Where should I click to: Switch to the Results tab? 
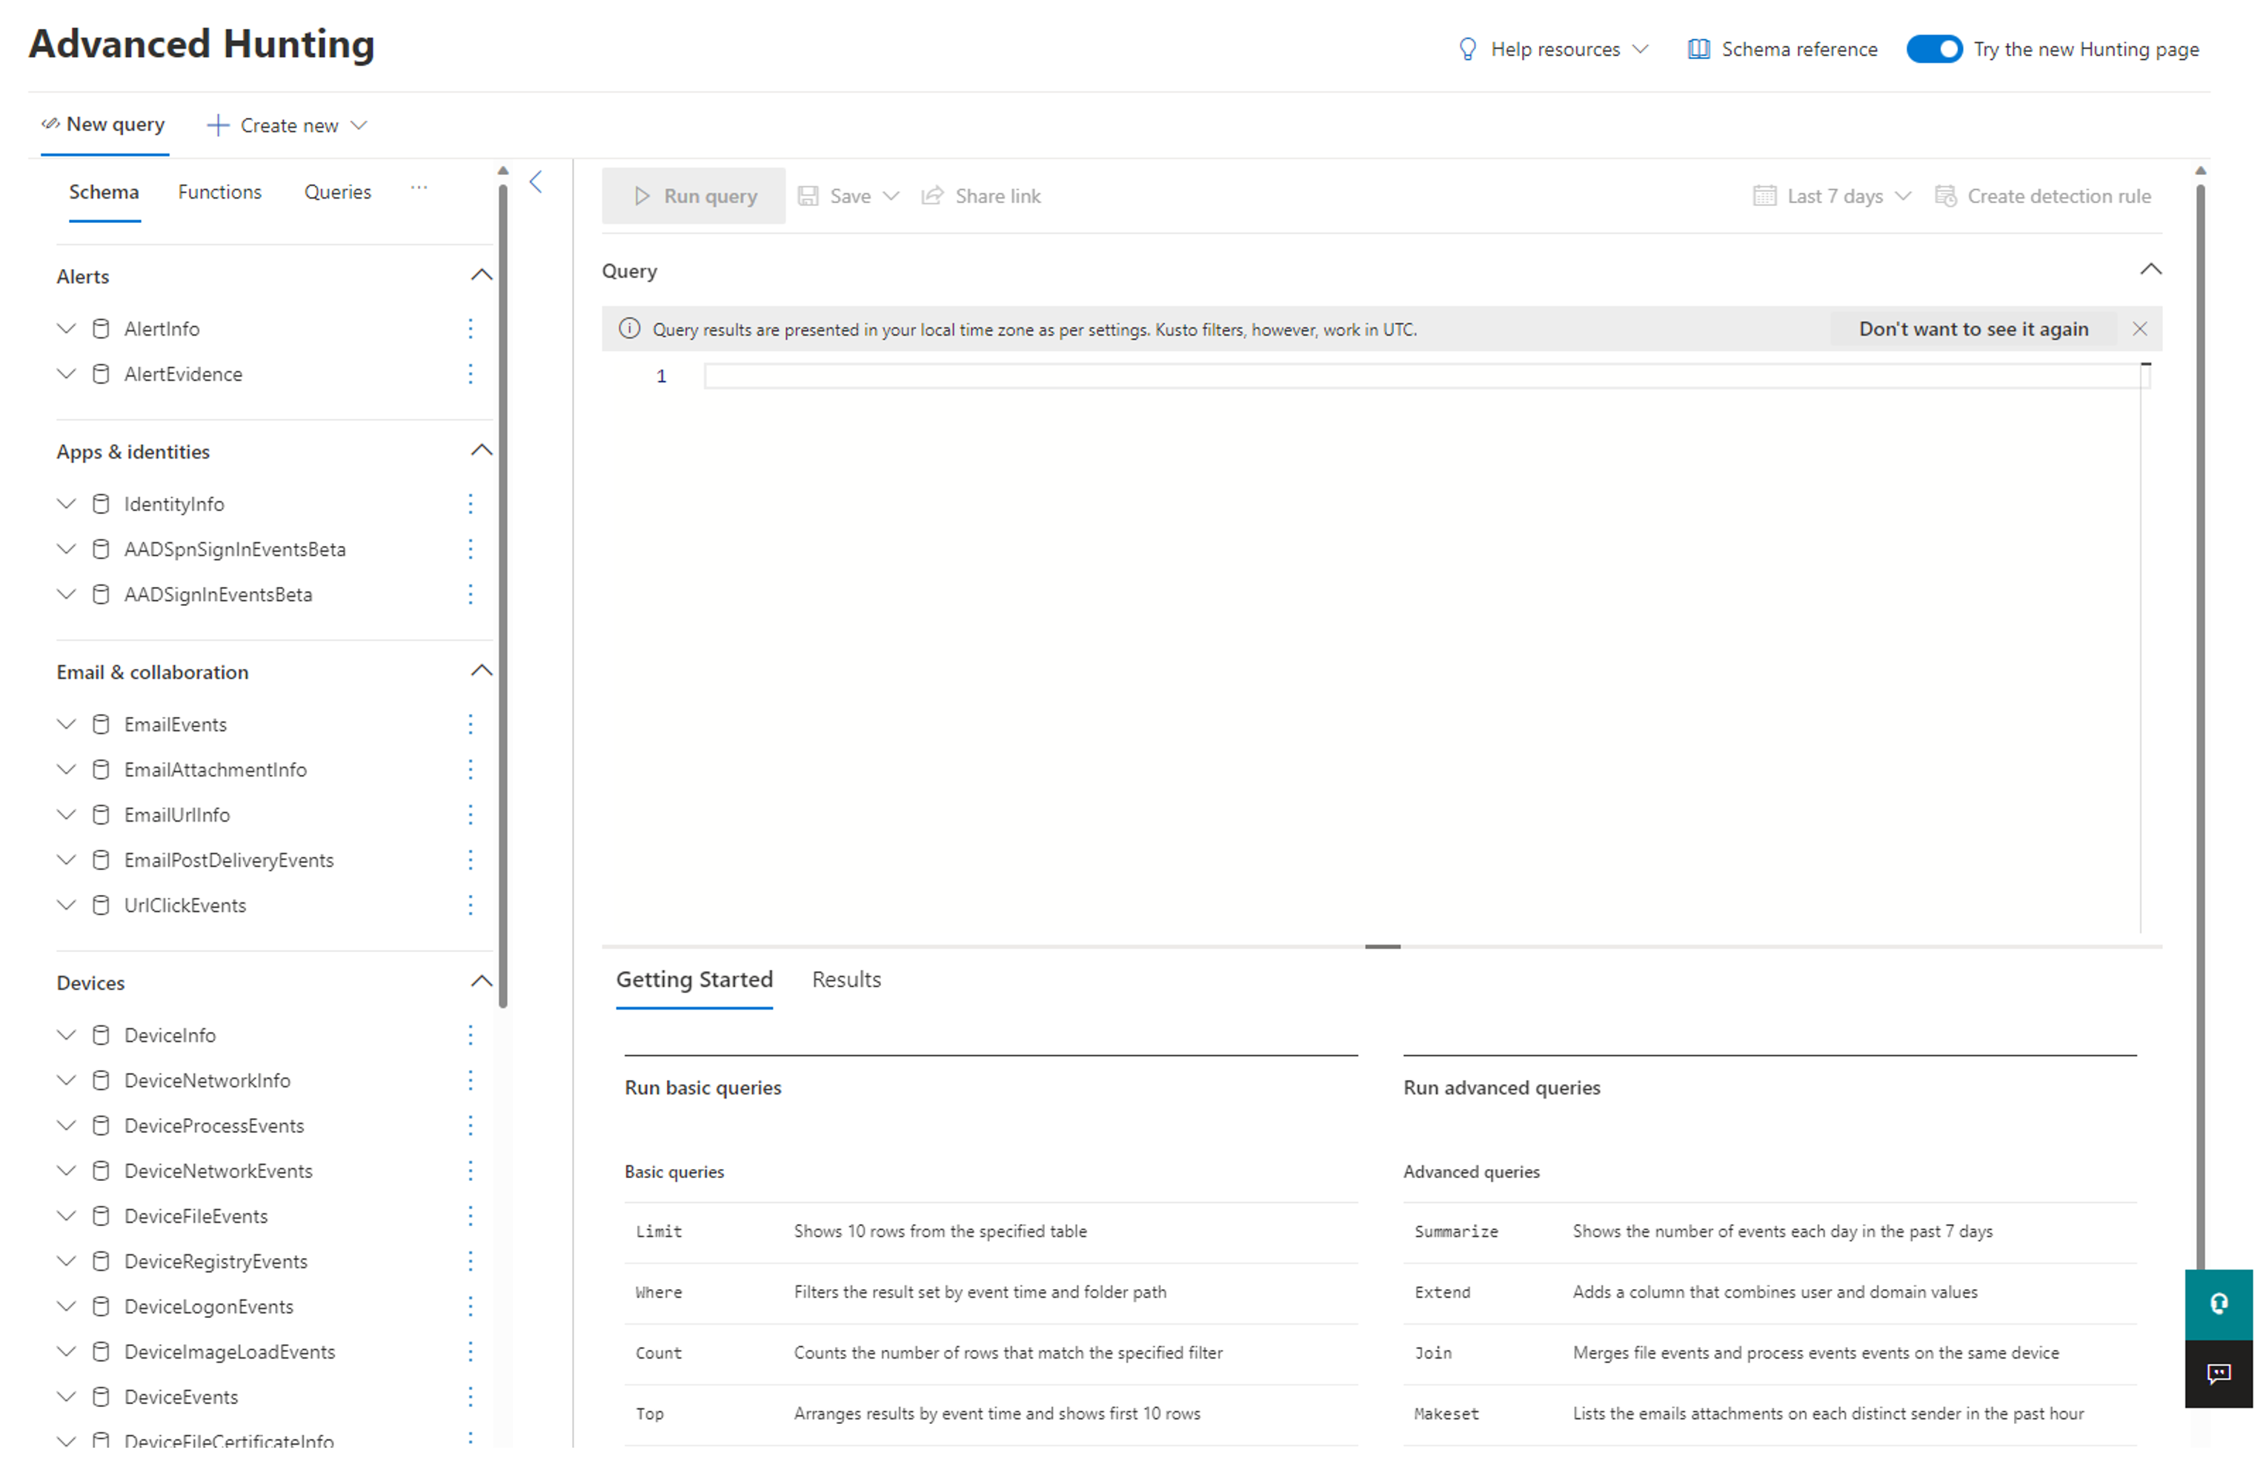[x=845, y=979]
